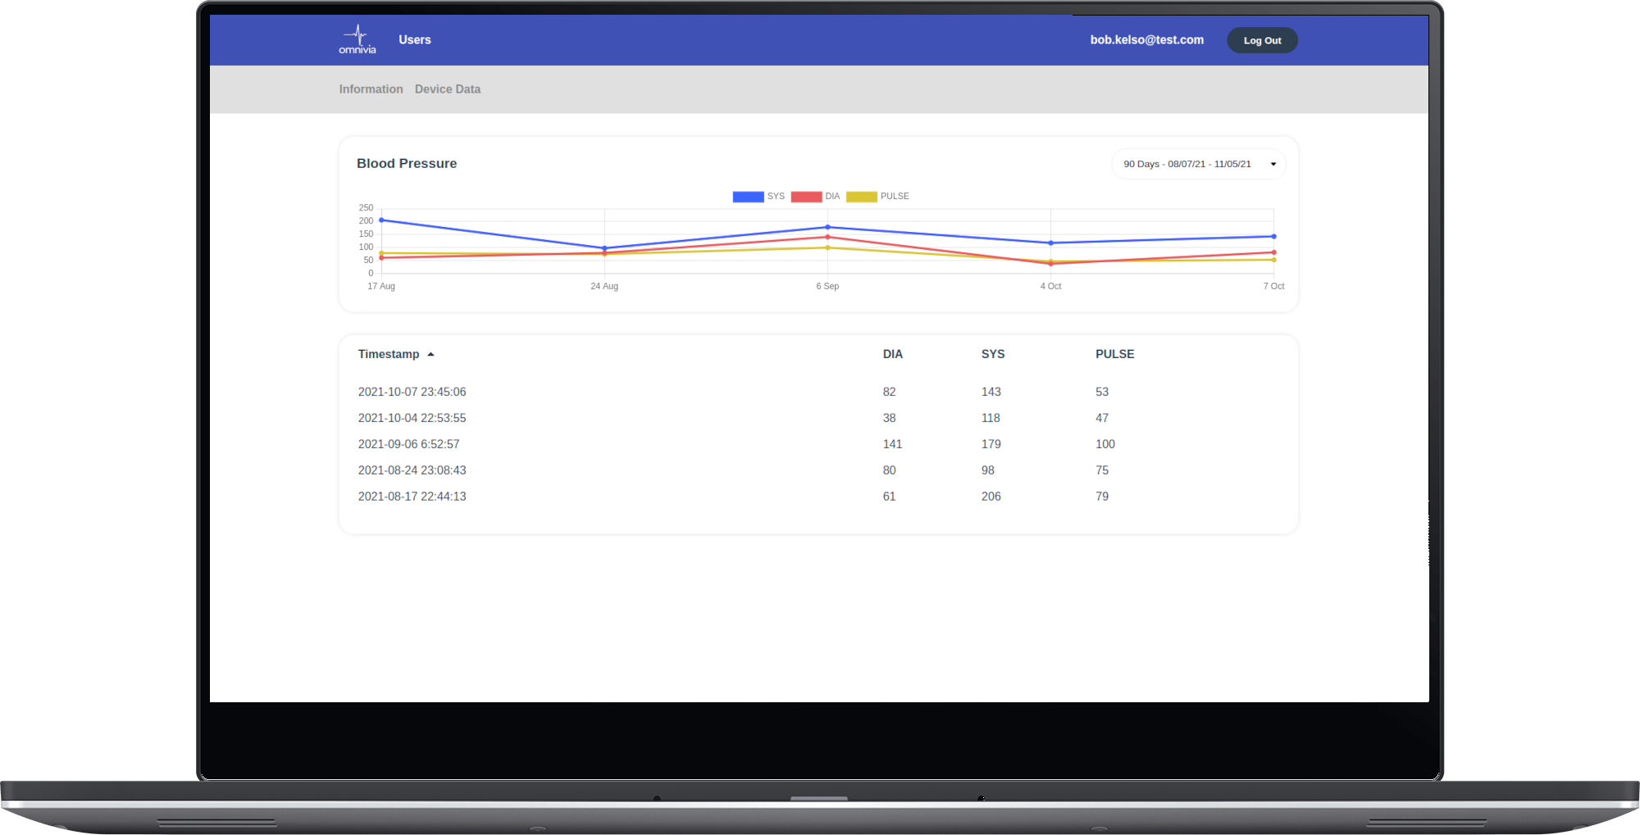Collapse the Timestamp sort ascending arrow

coord(431,354)
